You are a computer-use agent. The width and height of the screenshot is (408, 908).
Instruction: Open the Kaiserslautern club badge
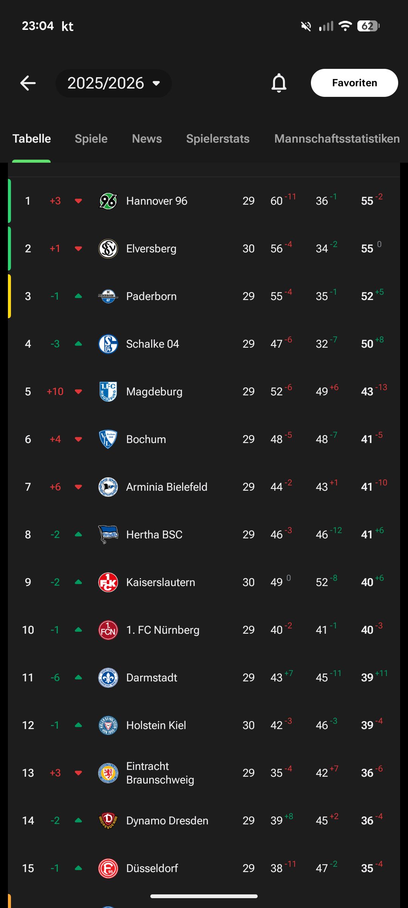click(108, 582)
